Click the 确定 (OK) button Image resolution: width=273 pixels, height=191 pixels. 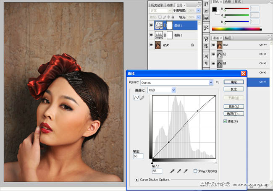(x=234, y=82)
